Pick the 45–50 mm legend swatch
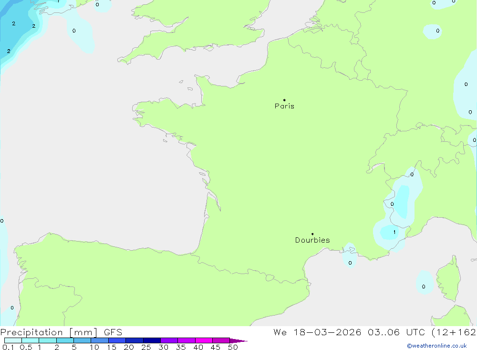Viewport: 477px width, 350px height. 221,340
